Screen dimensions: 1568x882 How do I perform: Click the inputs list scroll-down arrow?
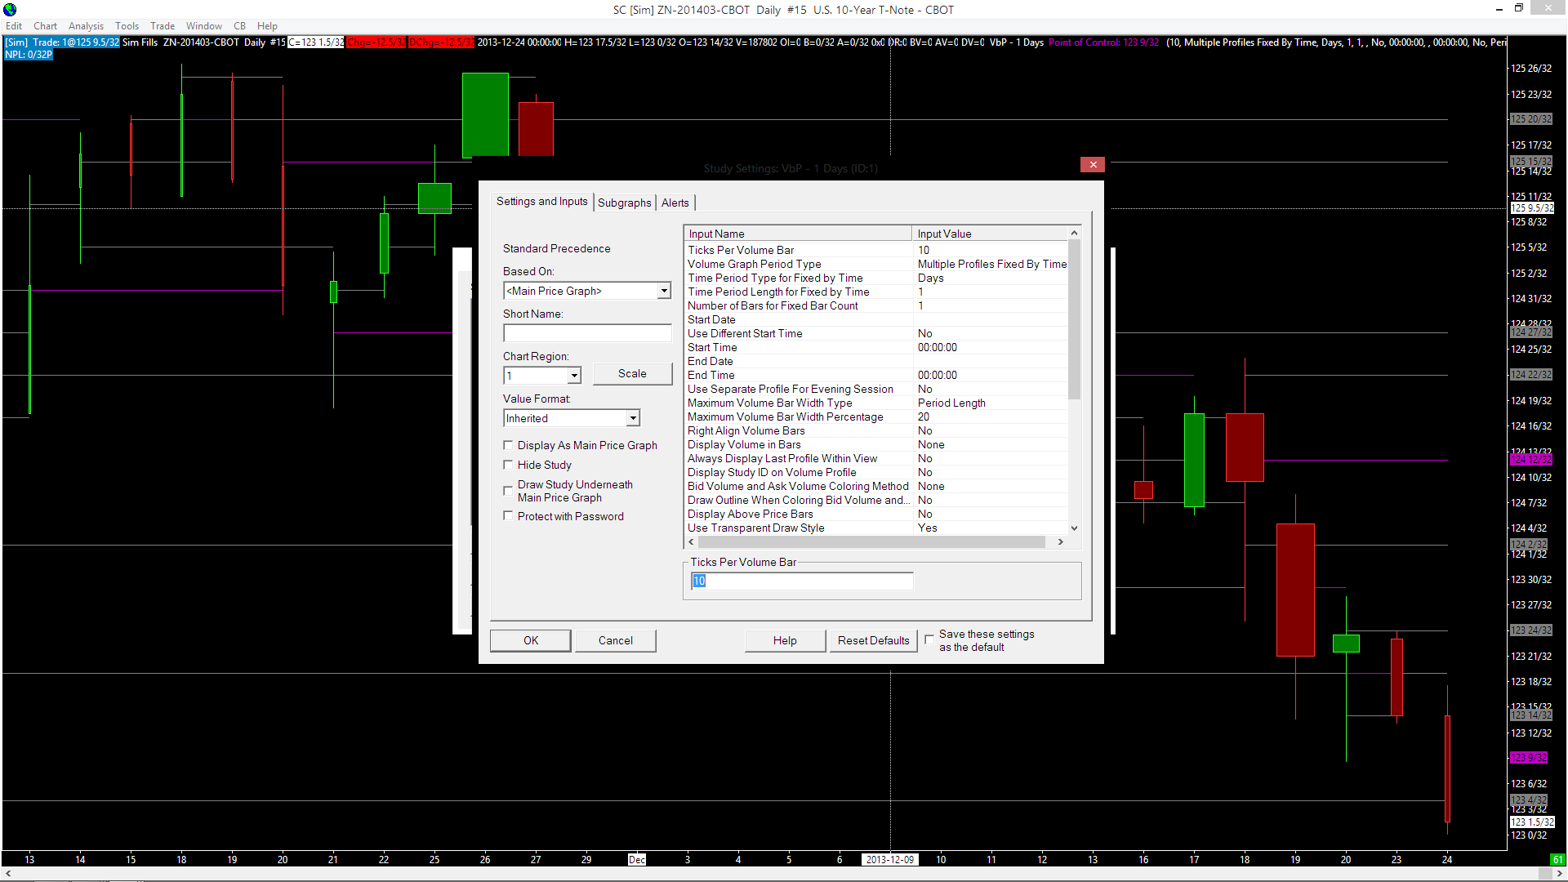click(1074, 528)
